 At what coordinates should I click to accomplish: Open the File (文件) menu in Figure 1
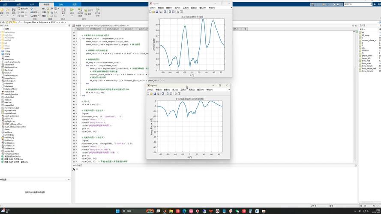[152, 8]
